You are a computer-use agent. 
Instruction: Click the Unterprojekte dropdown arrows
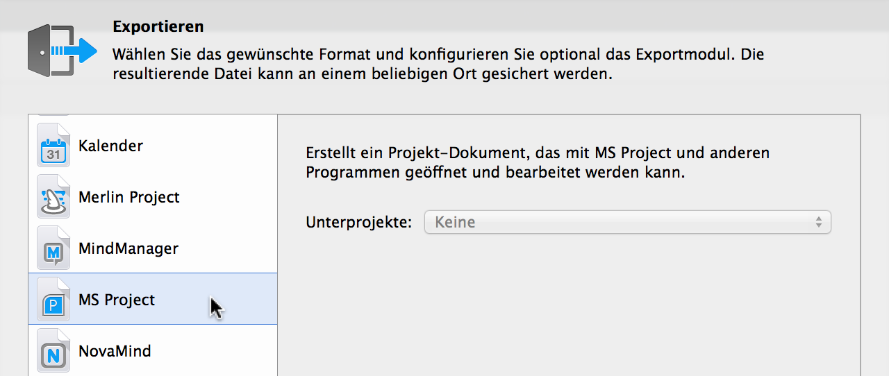coord(819,223)
